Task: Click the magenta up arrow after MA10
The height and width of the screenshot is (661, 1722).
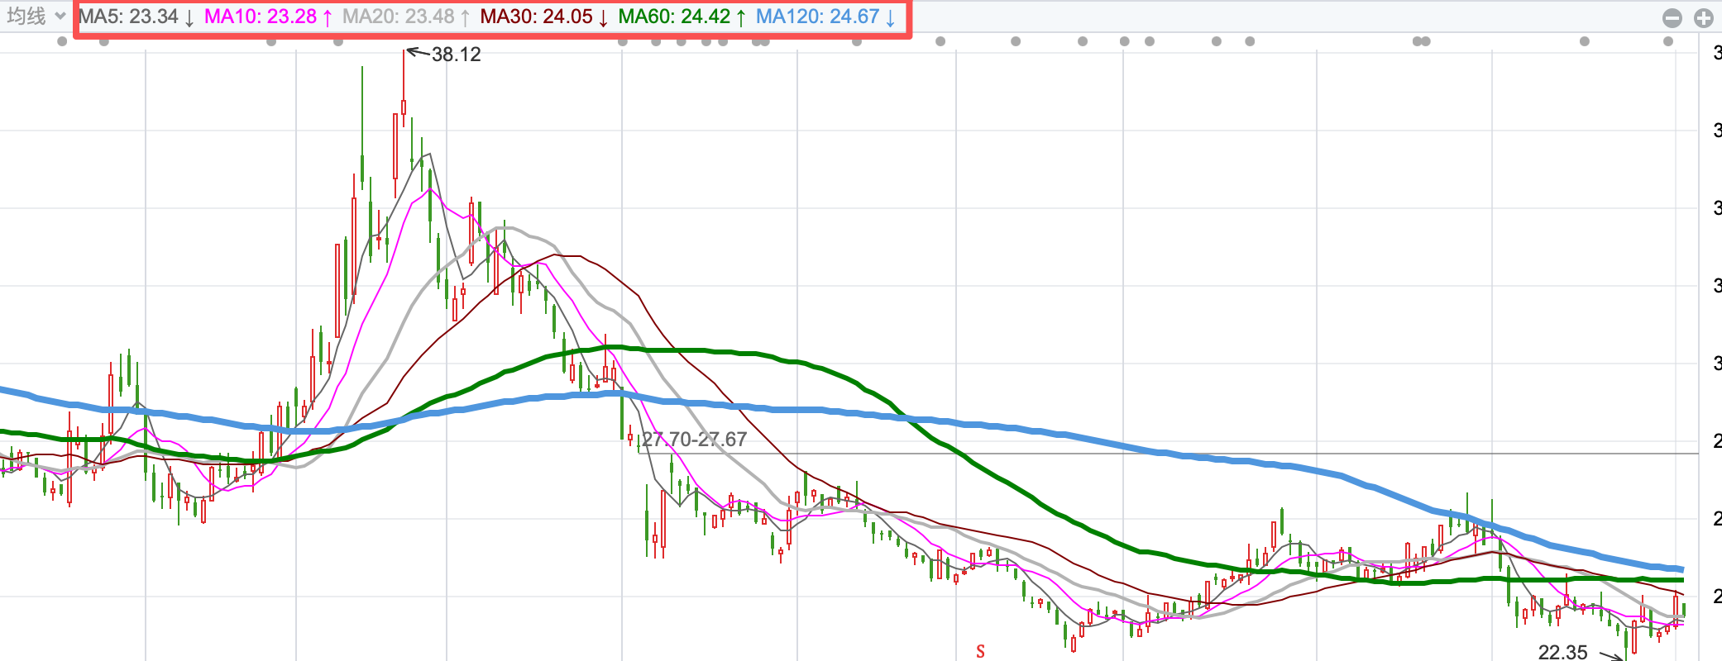Action: point(328,18)
